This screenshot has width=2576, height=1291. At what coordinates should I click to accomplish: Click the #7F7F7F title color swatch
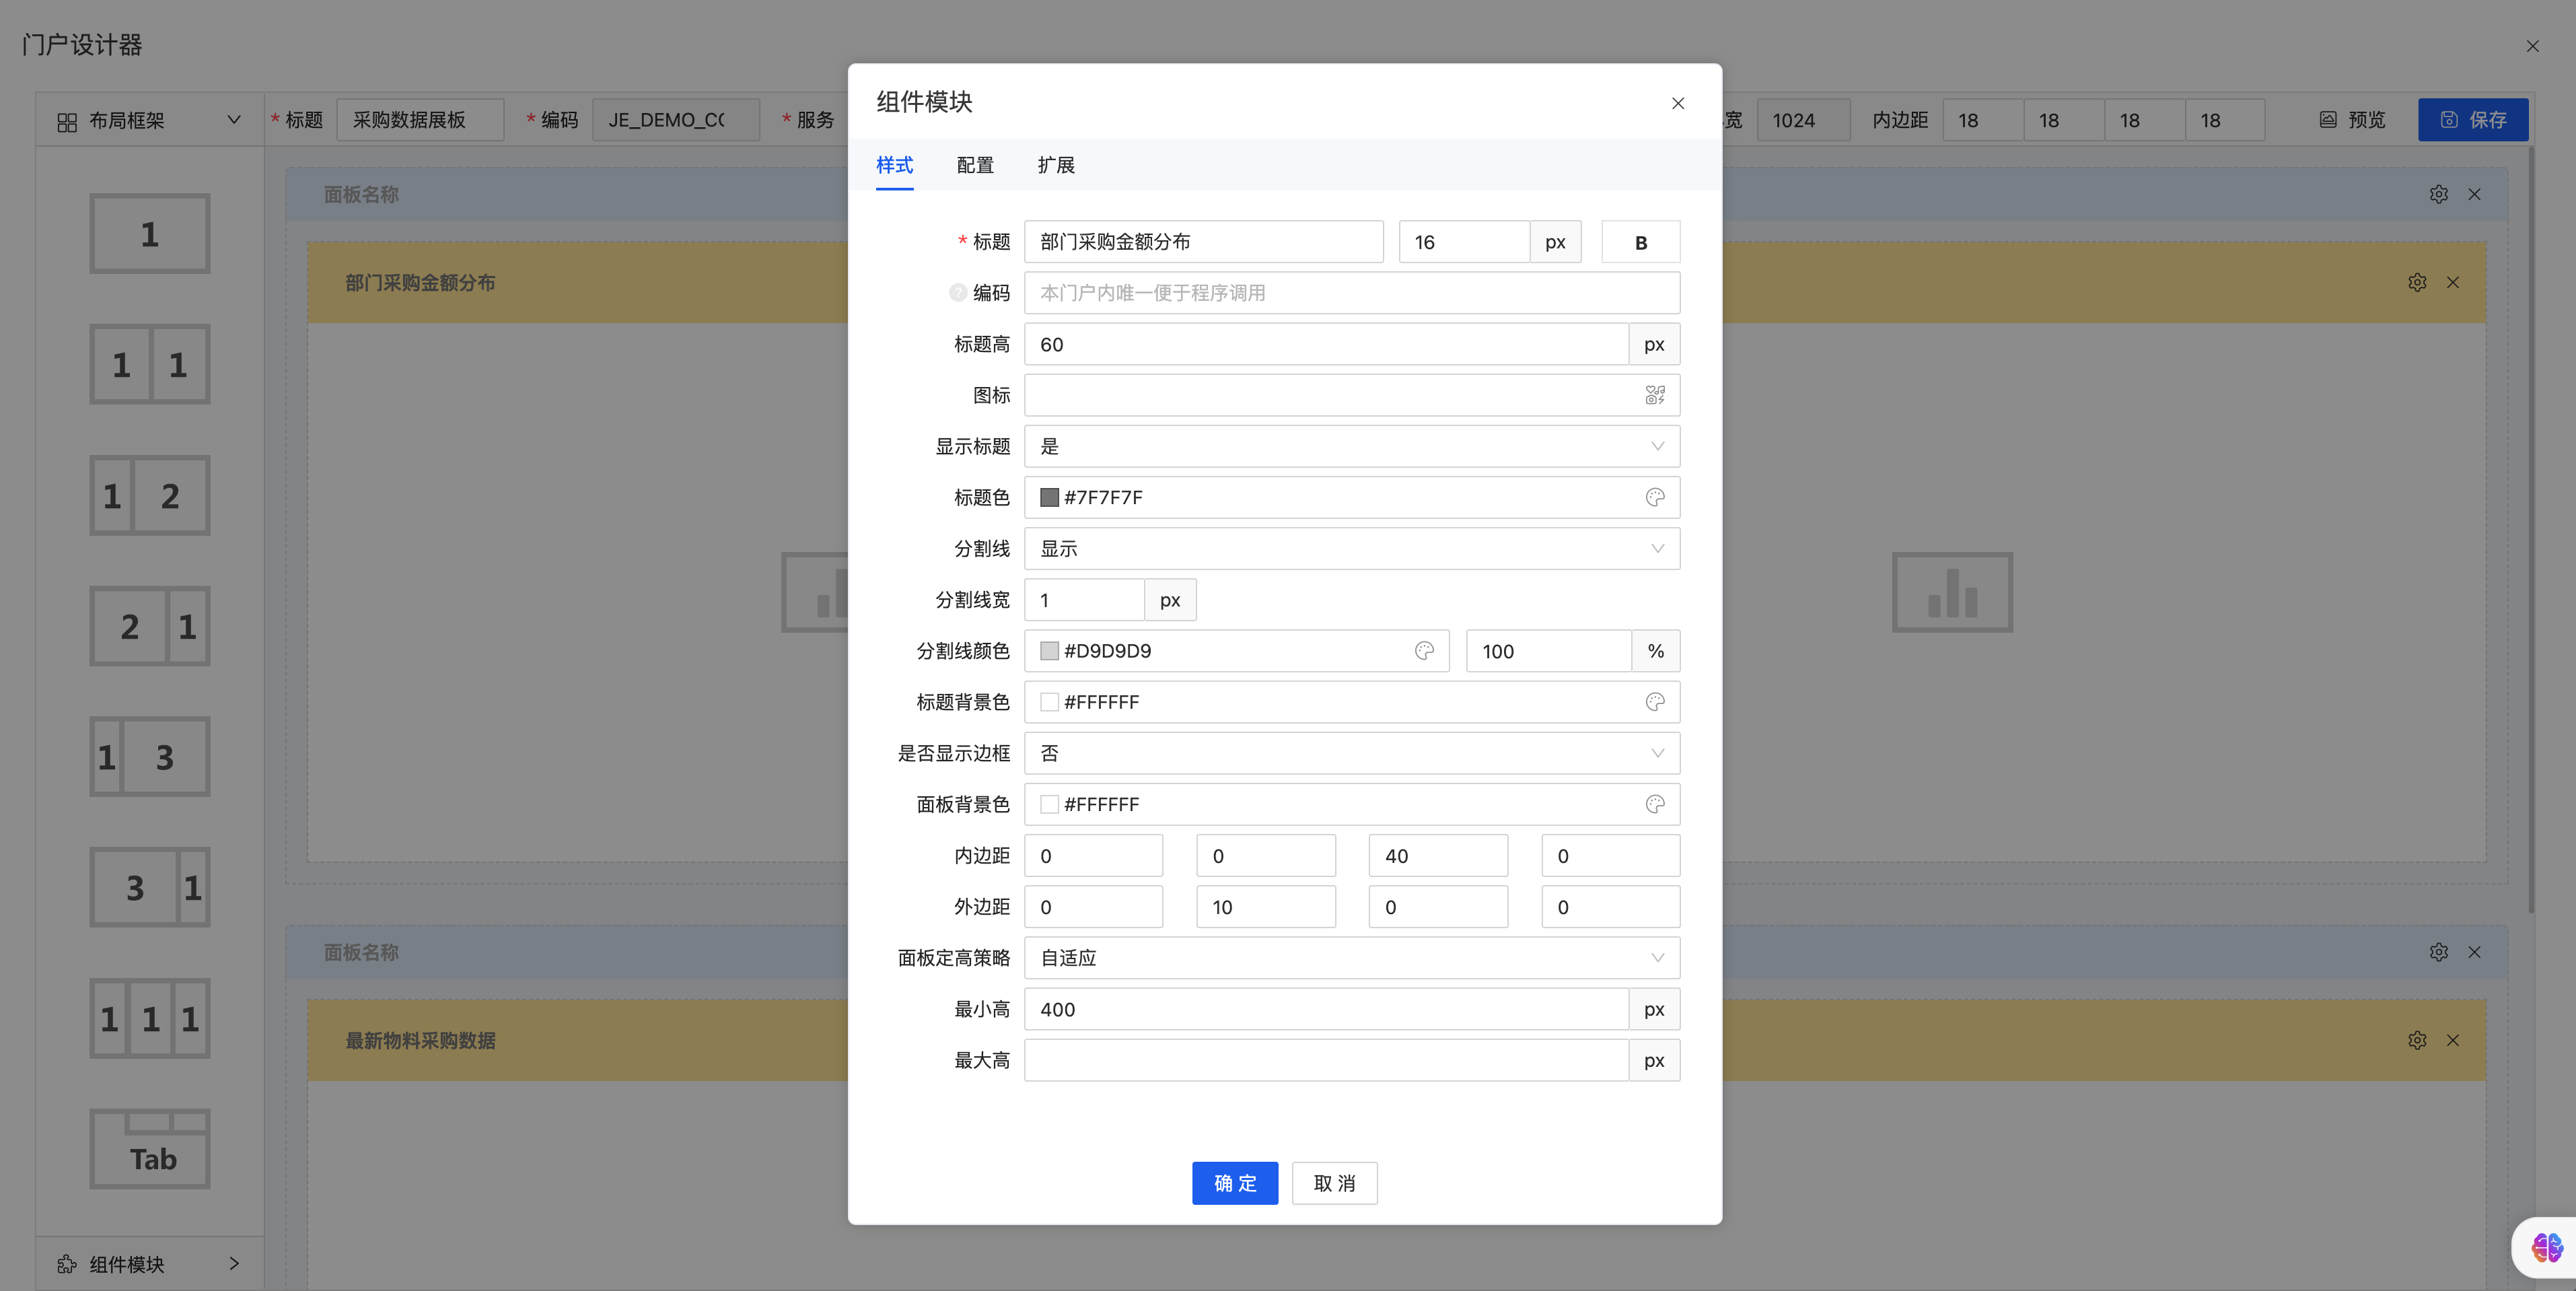click(x=1049, y=497)
